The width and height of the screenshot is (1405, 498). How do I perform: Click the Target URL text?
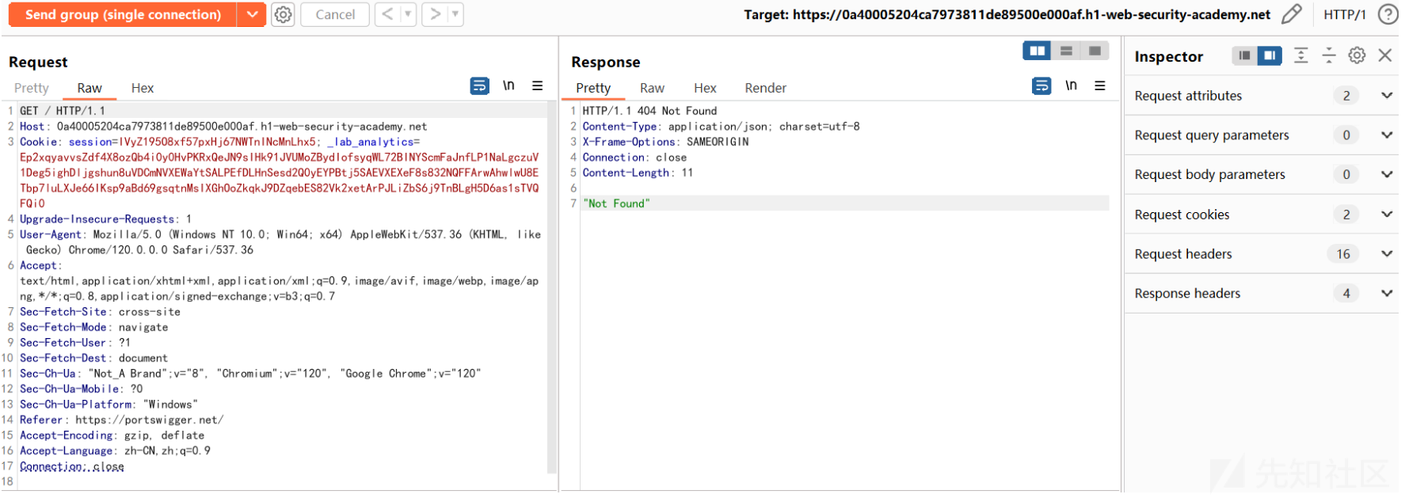tap(1007, 14)
